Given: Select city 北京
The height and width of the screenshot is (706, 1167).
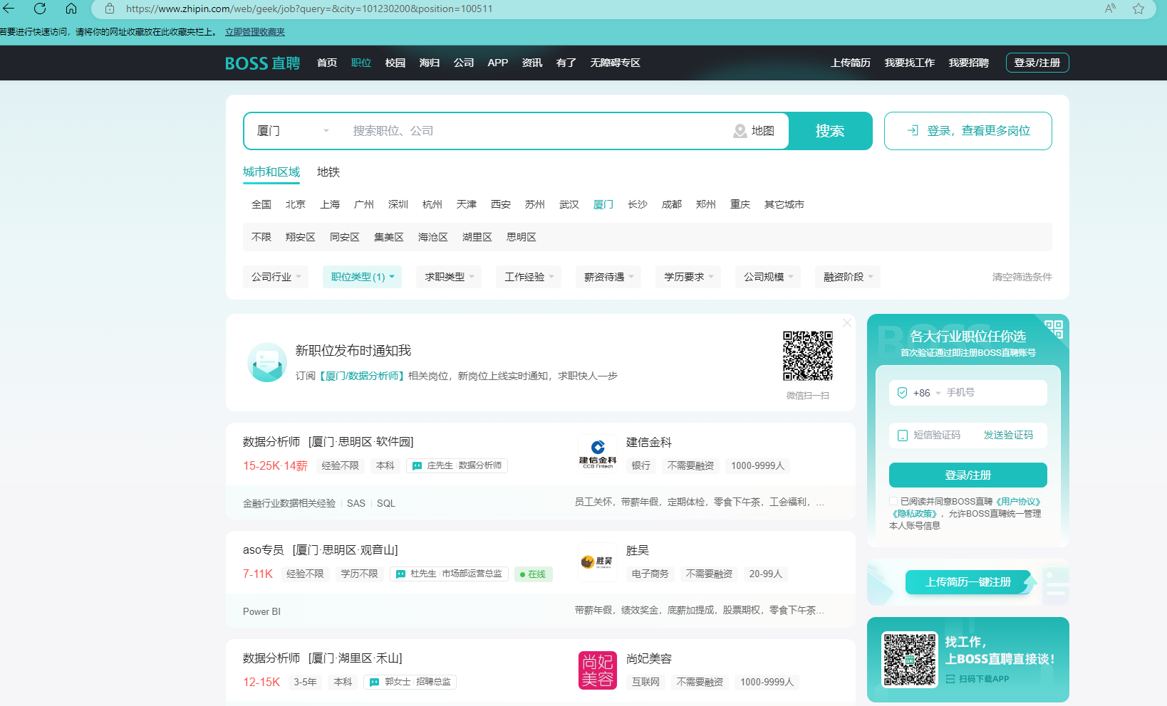Looking at the screenshot, I should 296,204.
